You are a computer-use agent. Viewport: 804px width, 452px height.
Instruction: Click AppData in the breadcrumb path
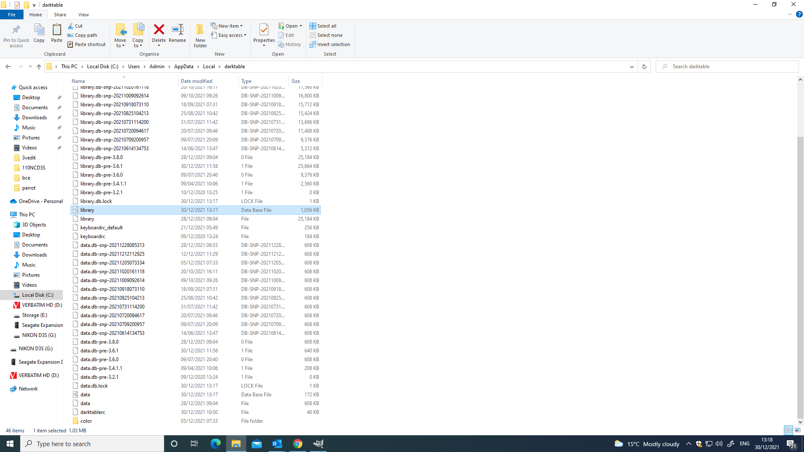pos(183,67)
